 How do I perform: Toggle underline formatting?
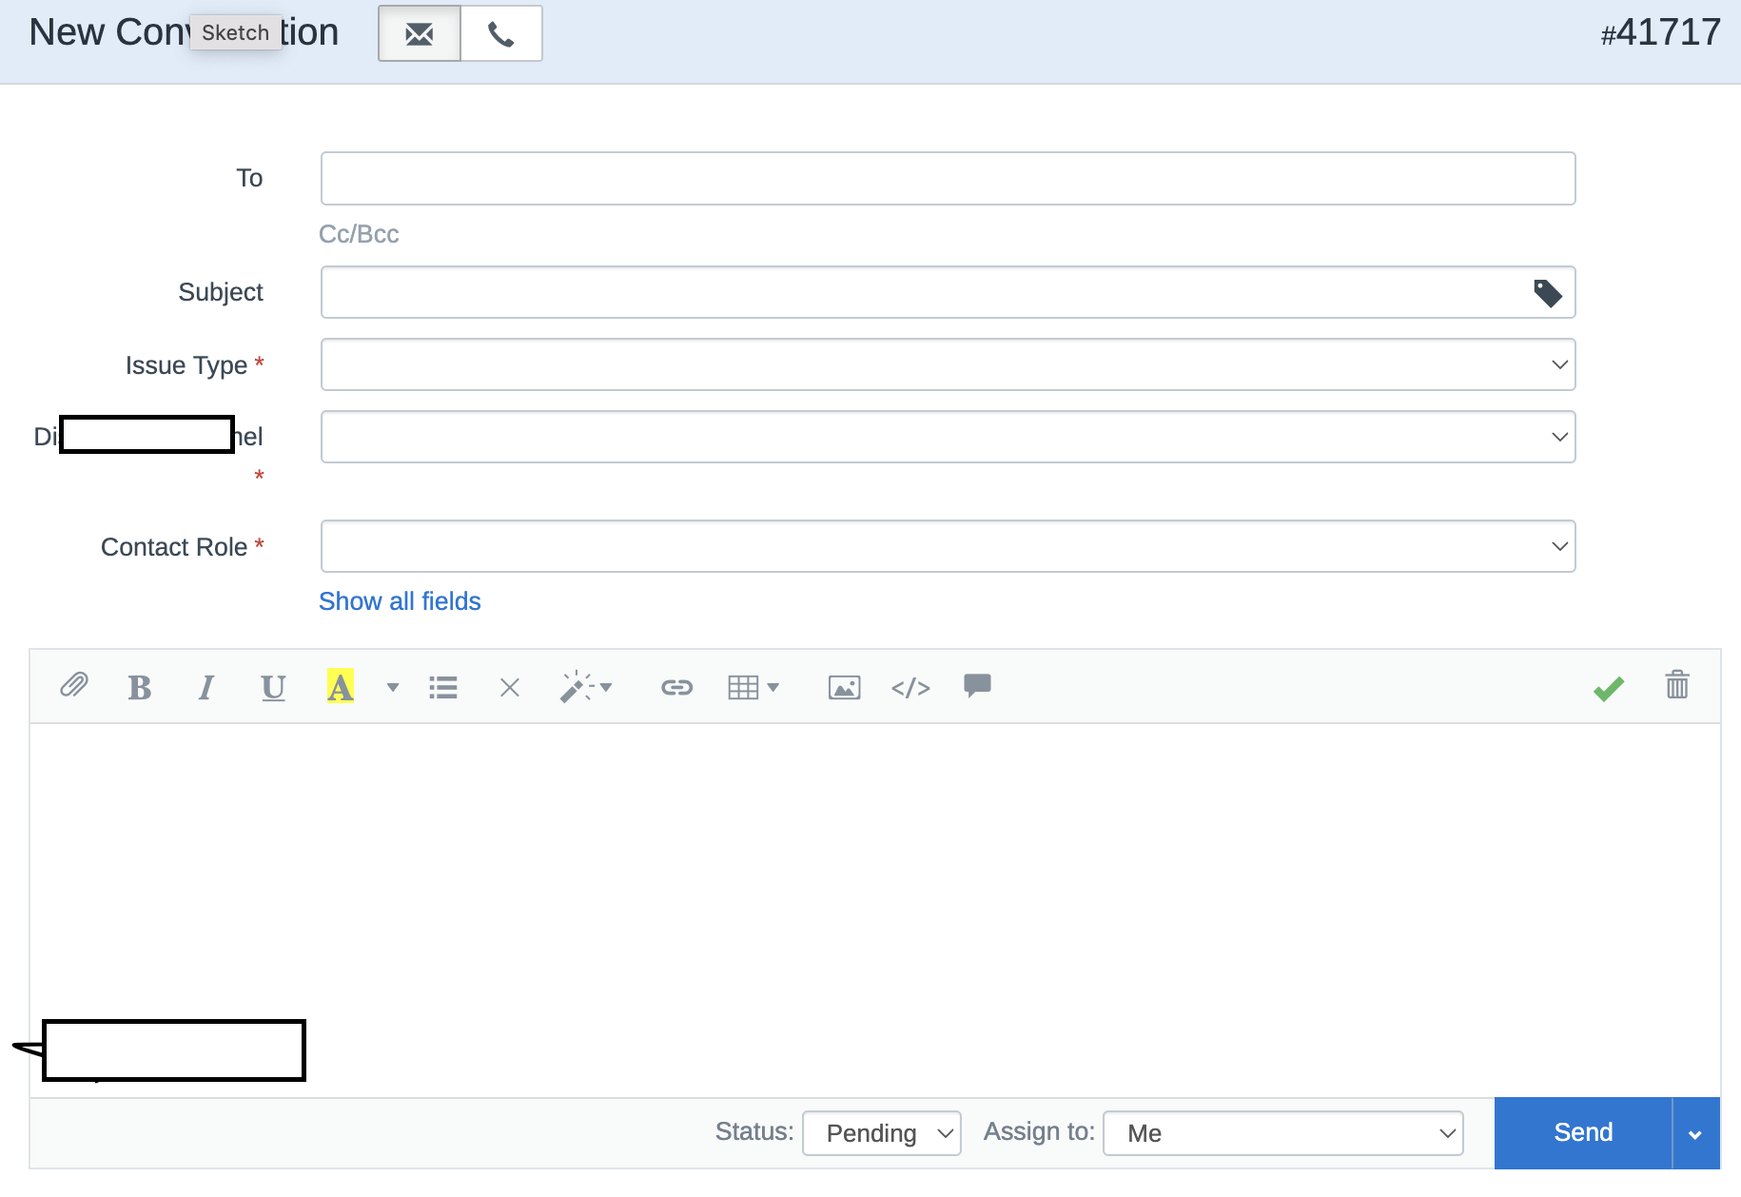[273, 687]
